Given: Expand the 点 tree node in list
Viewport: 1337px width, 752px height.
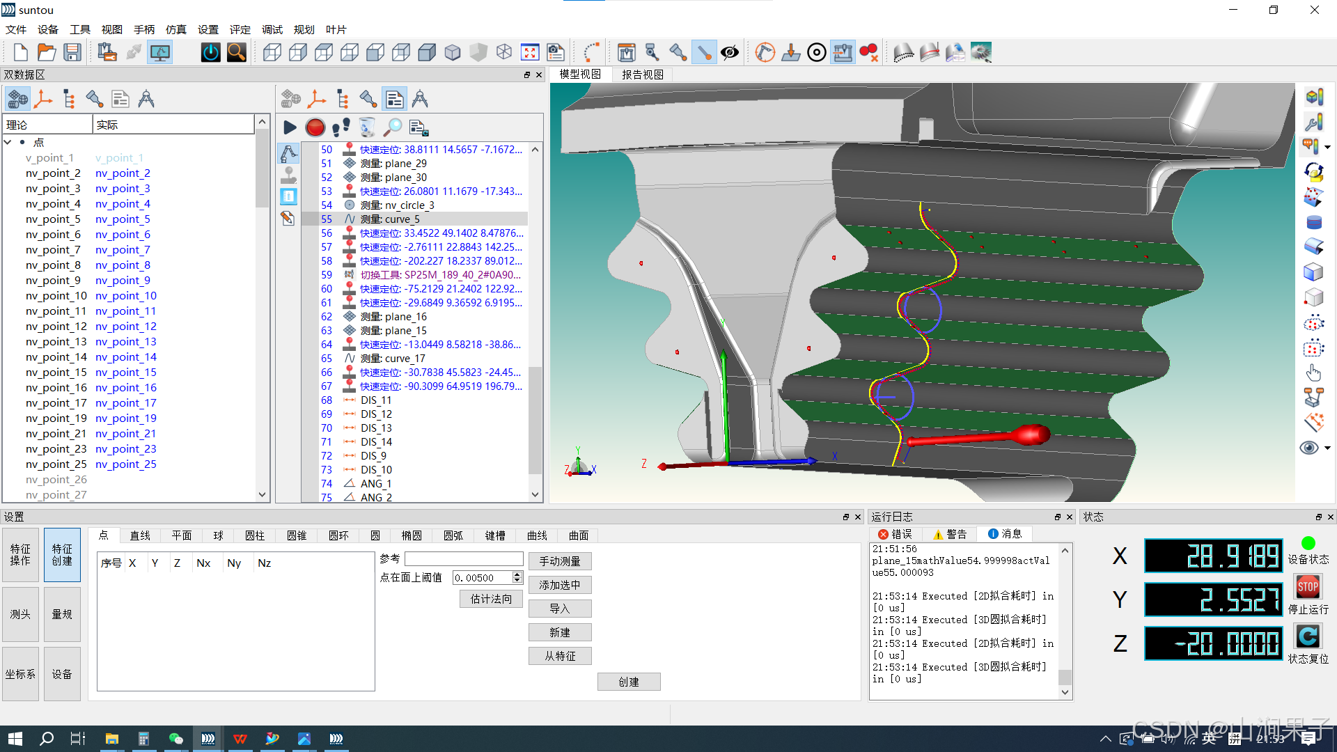Looking at the screenshot, I should coord(8,141).
